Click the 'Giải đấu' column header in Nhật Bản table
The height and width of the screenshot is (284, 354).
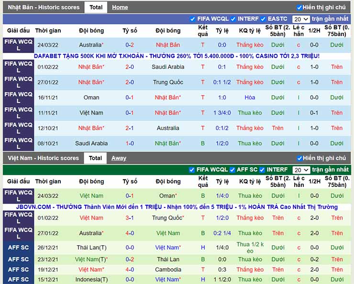18,31
